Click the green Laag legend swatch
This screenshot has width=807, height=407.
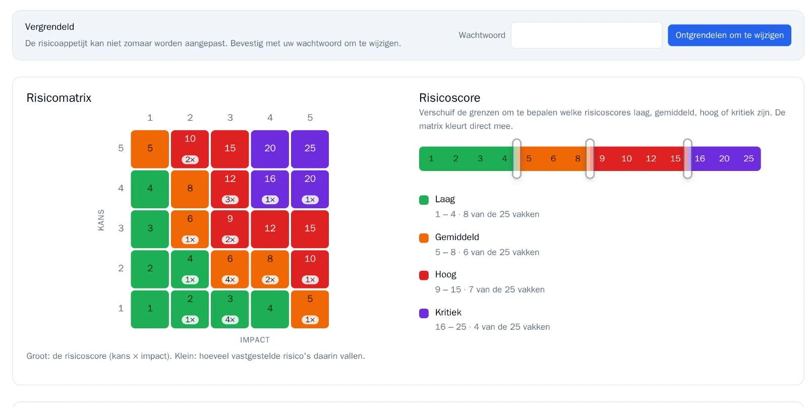click(x=424, y=200)
